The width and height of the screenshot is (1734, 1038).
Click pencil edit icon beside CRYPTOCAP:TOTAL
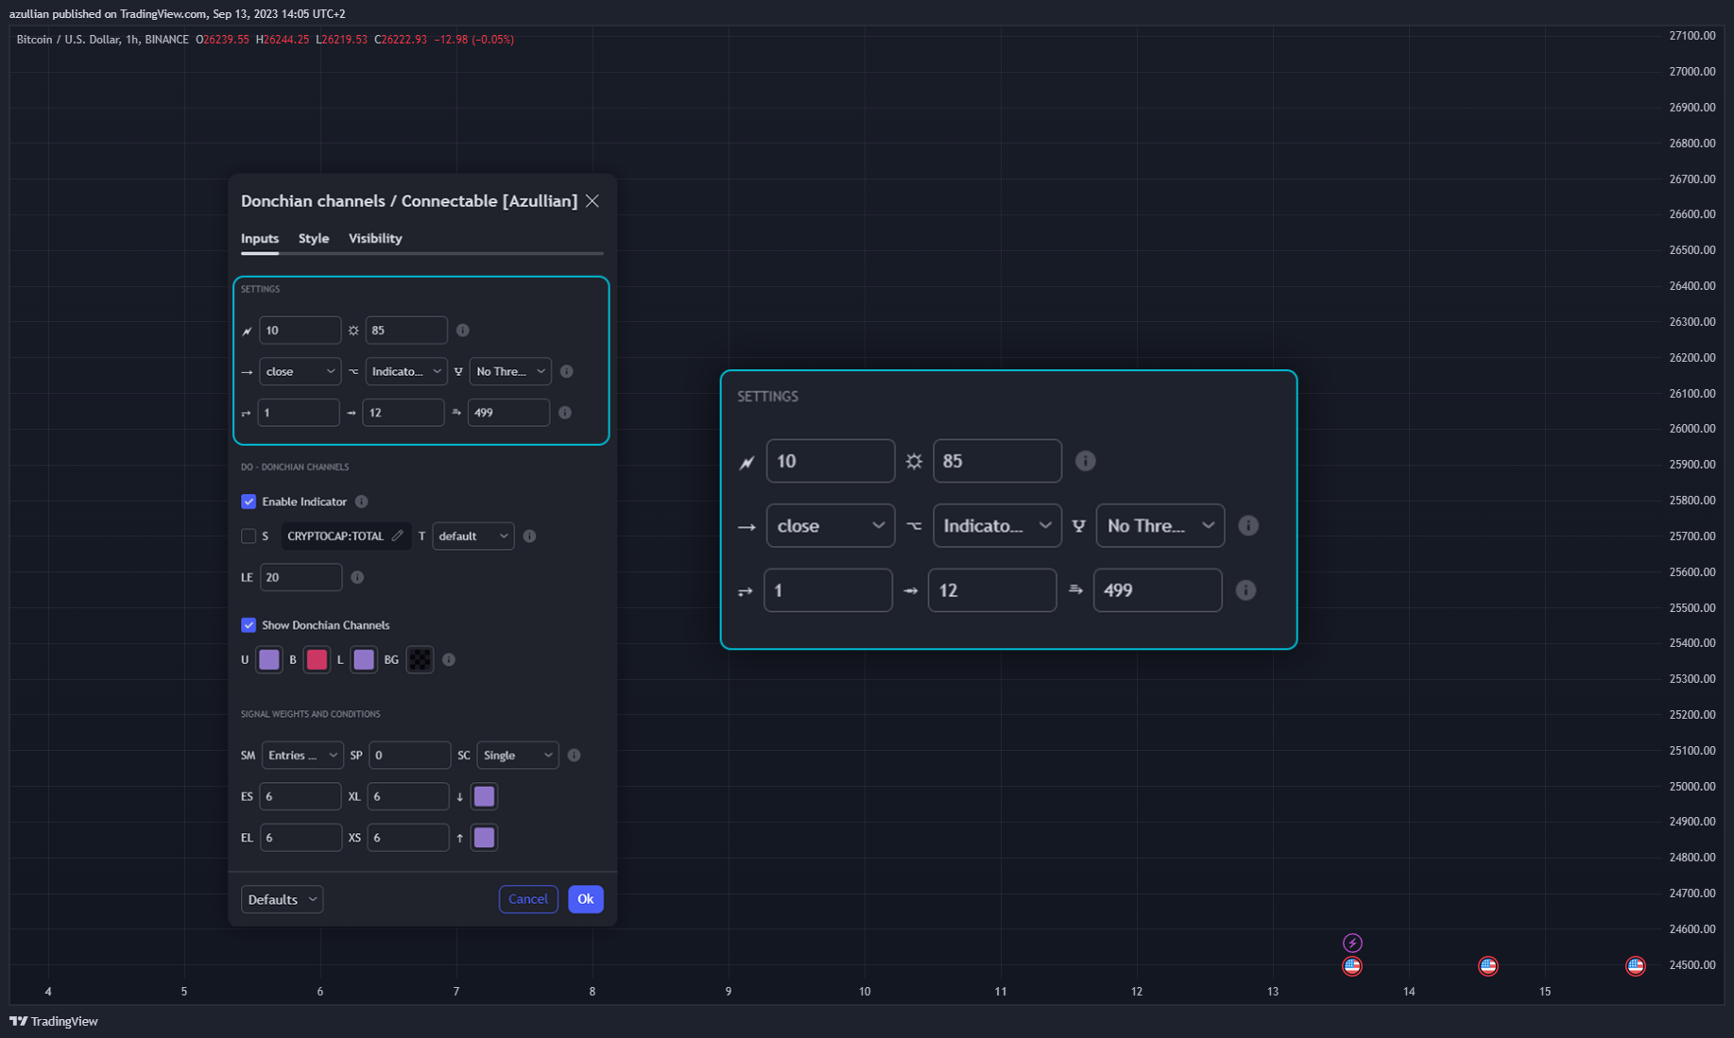[x=398, y=536]
